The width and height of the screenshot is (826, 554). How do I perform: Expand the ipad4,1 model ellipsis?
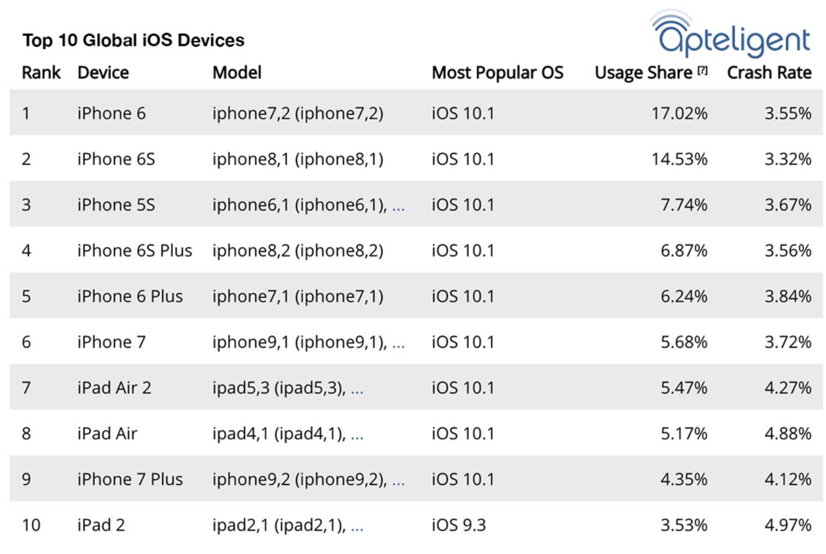click(357, 434)
